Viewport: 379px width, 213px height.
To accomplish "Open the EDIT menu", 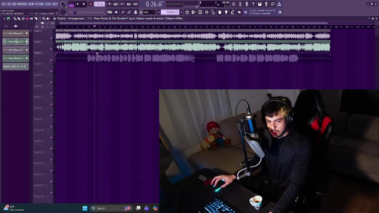I will 9,4.
